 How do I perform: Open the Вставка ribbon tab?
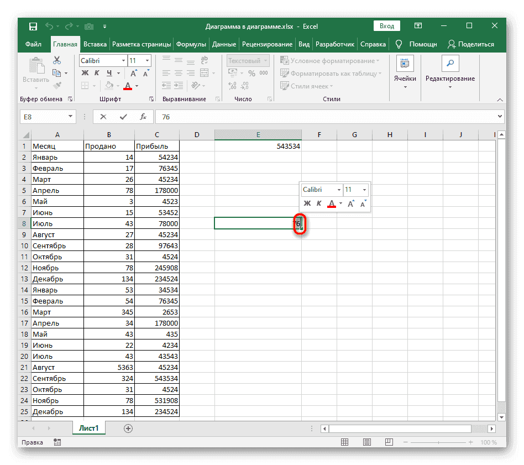[95, 44]
